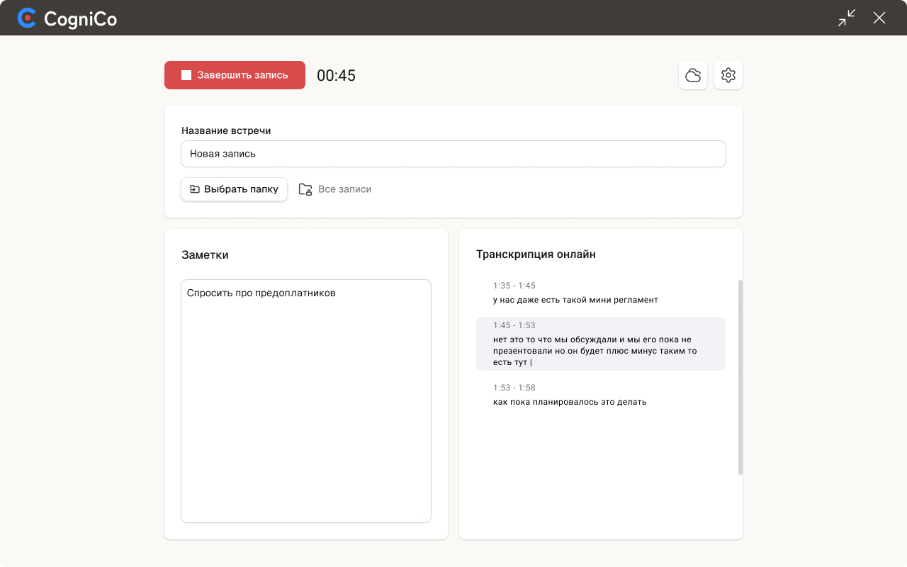Click the Все записи label
Viewport: 907px width, 567px height.
pyautogui.click(x=345, y=189)
